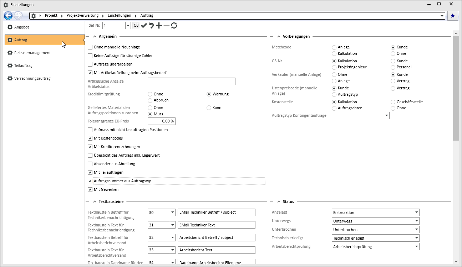
Task: Click gear icon next to Teilauftrag
Action: pos(10,66)
